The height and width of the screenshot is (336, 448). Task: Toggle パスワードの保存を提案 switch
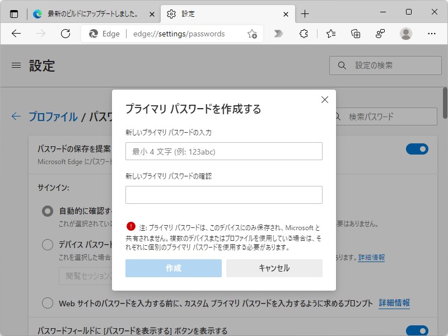(417, 148)
